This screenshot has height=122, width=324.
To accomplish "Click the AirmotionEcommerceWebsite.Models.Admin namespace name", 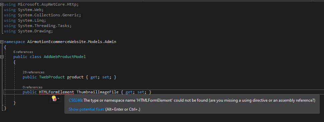I will tap(72, 42).
